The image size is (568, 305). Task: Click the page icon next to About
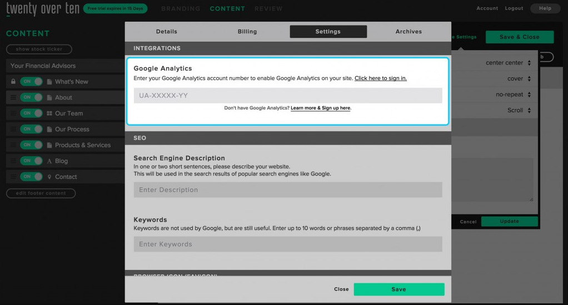(49, 97)
